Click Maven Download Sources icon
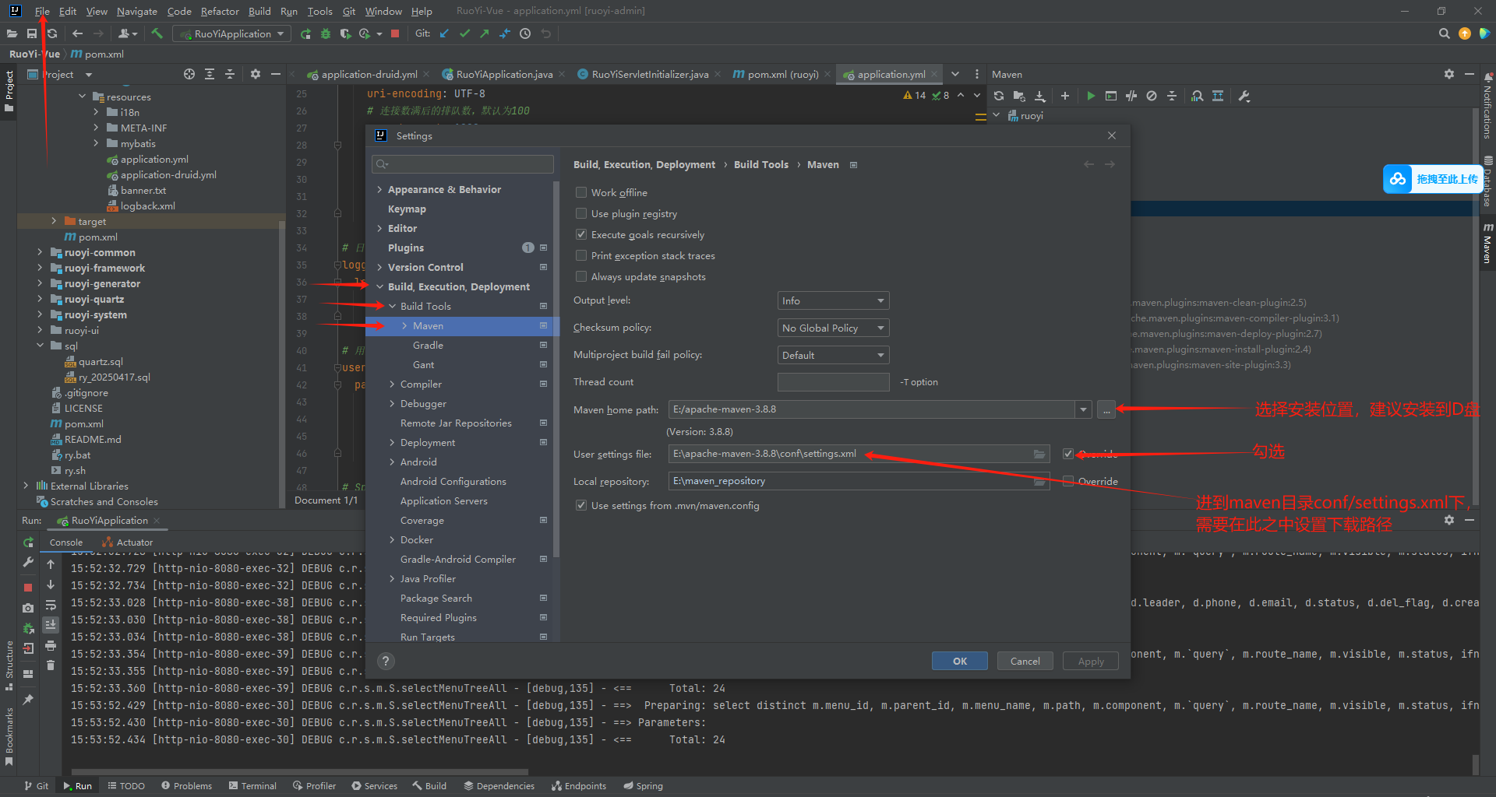This screenshot has height=797, width=1496. coord(1040,96)
